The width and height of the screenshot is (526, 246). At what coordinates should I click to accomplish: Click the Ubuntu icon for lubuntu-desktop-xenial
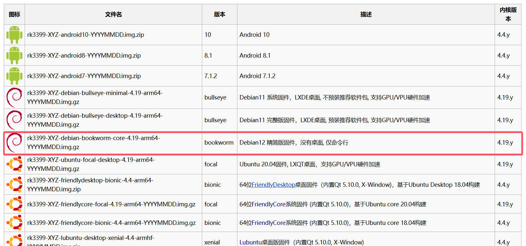click(14, 241)
